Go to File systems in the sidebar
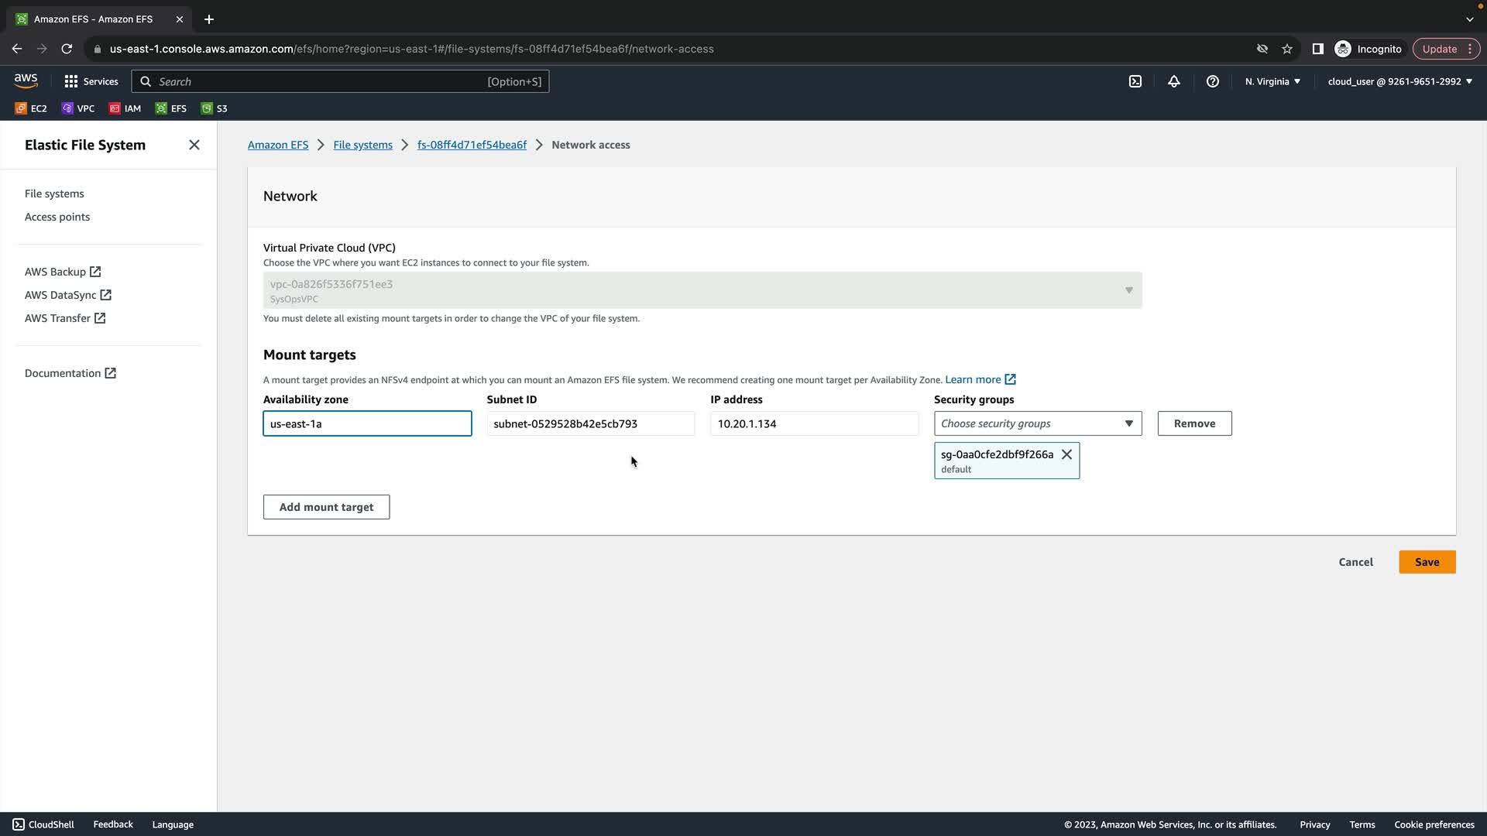Image resolution: width=1487 pixels, height=836 pixels. (x=54, y=194)
